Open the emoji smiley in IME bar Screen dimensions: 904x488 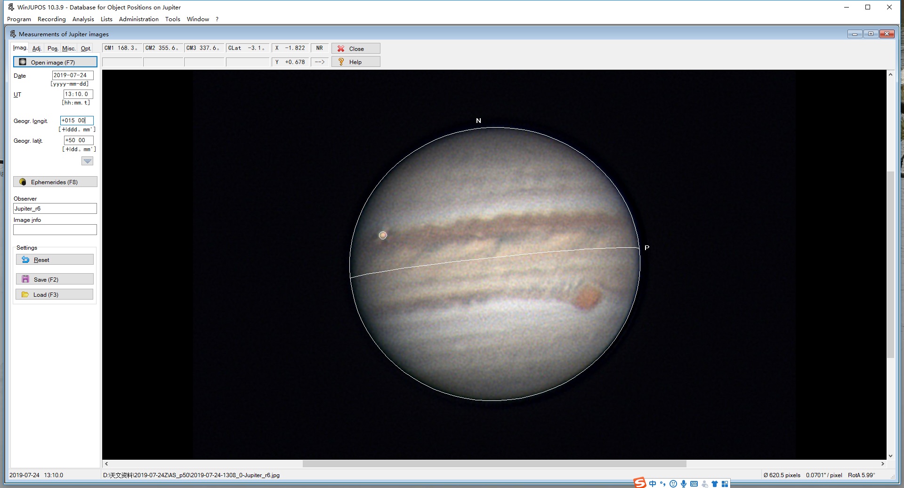pyautogui.click(x=673, y=484)
